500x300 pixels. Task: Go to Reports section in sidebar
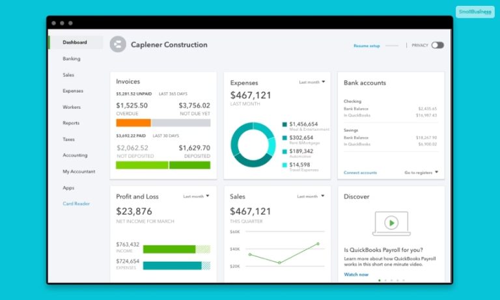click(71, 123)
